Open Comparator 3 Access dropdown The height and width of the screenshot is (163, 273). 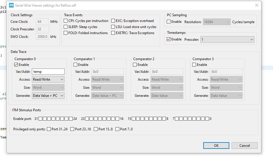[226, 79]
